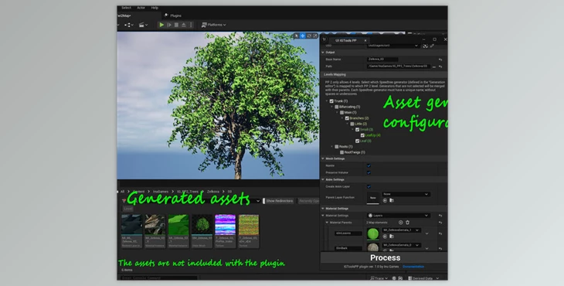
Task: Collapse the Roots tree node
Action: 332,146
